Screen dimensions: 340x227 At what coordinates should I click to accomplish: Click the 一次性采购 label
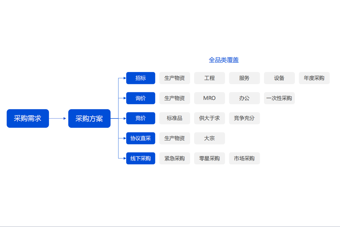pos(279,98)
